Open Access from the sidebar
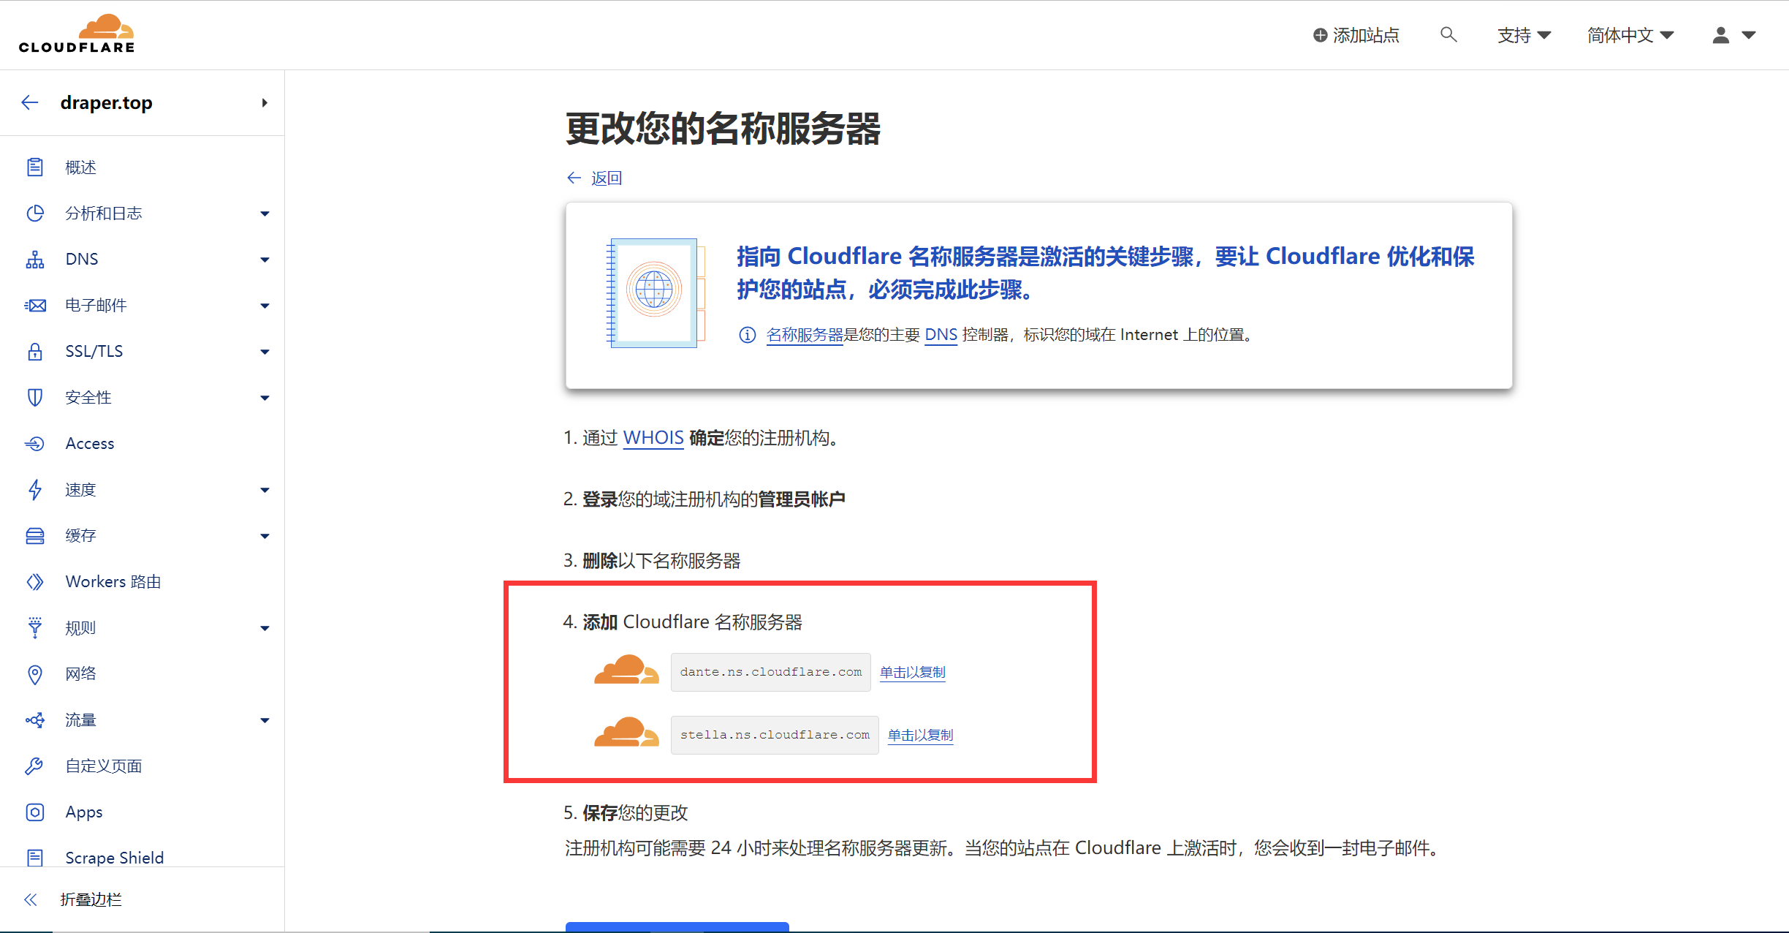 click(89, 443)
